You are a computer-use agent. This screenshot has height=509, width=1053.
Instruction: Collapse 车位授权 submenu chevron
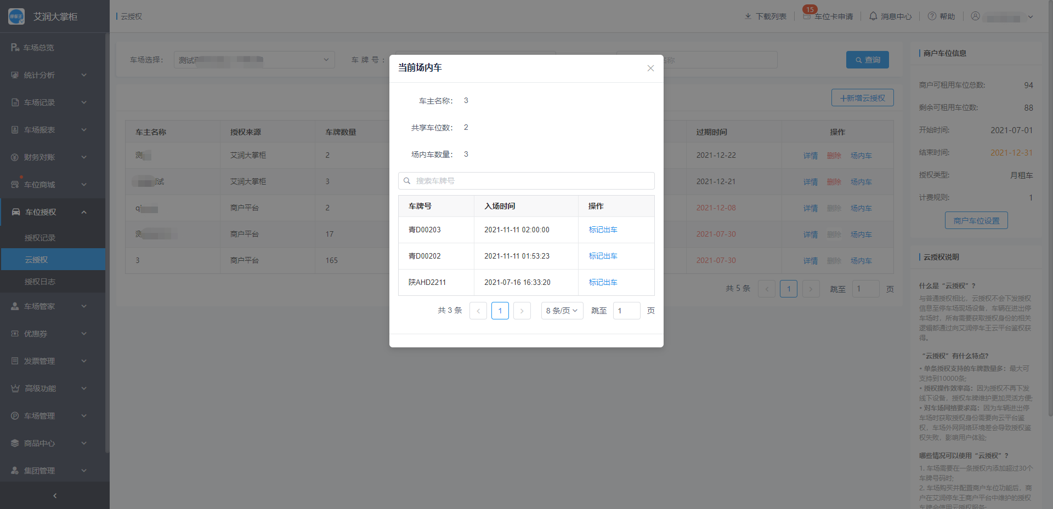84,212
